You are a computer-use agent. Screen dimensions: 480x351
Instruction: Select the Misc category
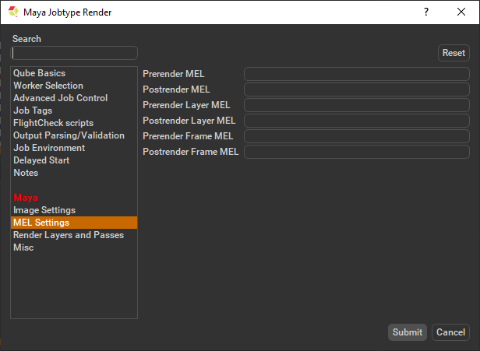coord(23,247)
